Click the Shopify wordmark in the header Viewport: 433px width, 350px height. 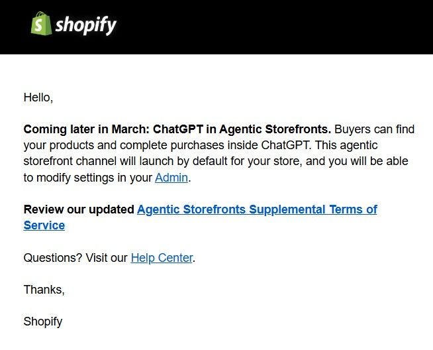(85, 25)
